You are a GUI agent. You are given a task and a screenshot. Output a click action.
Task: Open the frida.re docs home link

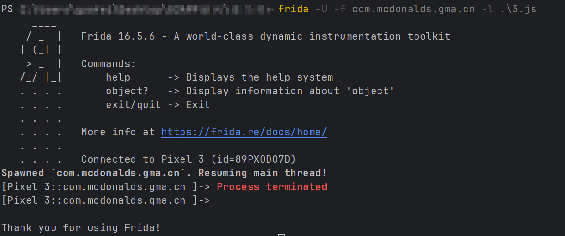pyautogui.click(x=244, y=132)
